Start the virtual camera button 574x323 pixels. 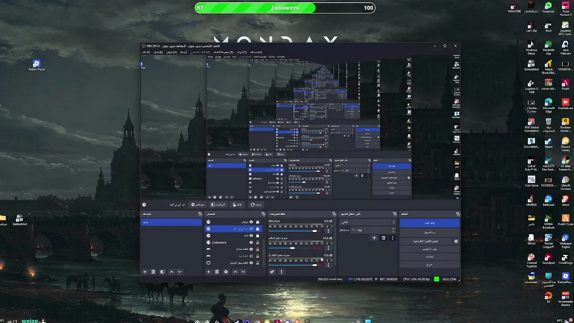pos(426,241)
